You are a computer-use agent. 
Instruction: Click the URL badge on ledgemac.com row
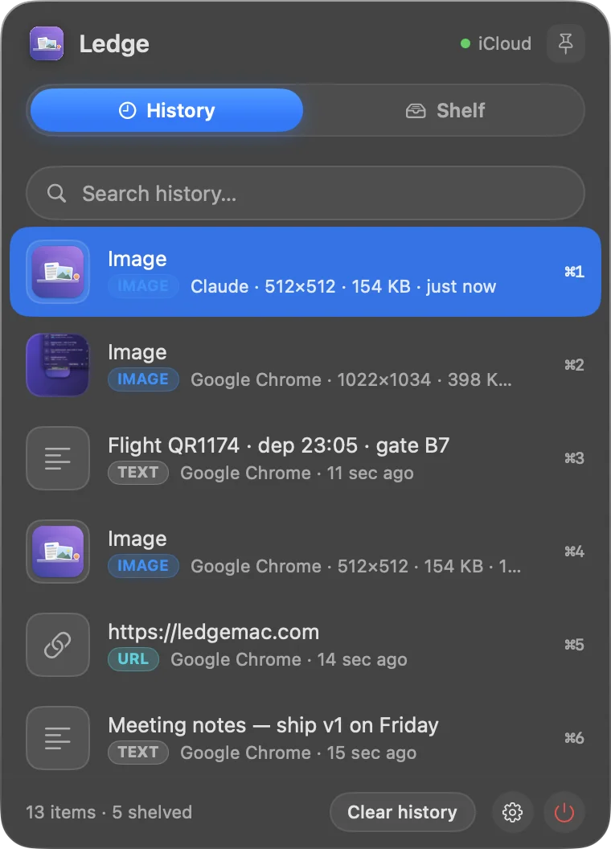point(133,659)
